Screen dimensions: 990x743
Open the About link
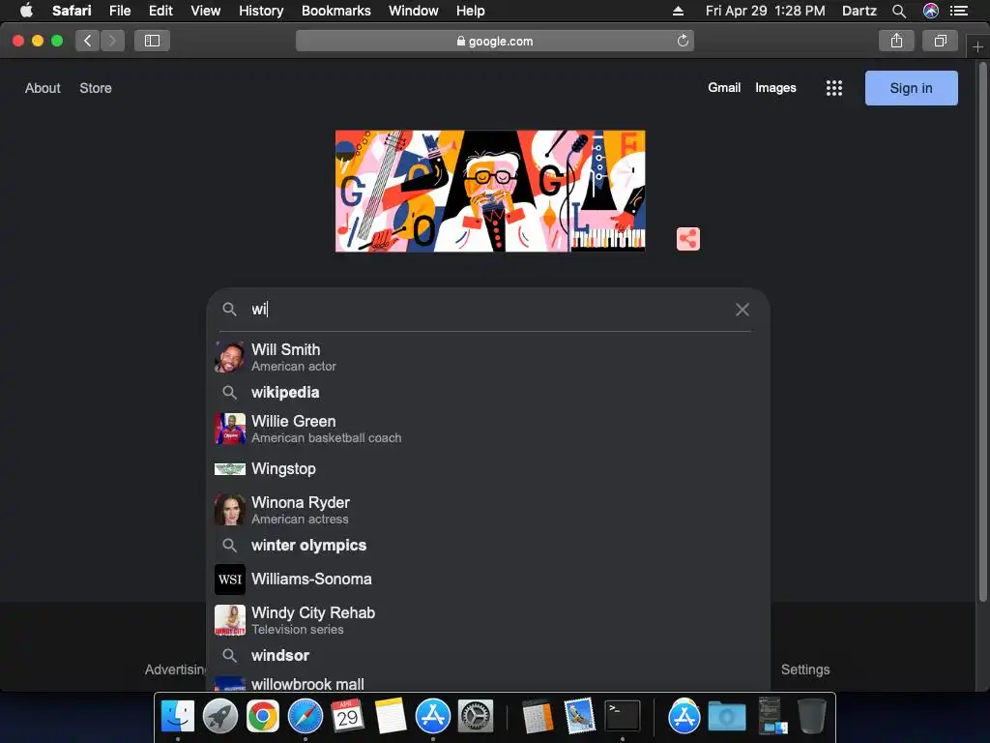coord(43,88)
